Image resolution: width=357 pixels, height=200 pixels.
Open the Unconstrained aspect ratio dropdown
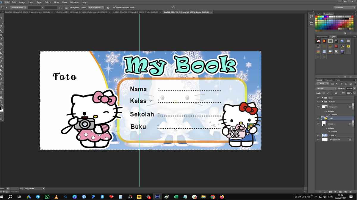point(18,7)
